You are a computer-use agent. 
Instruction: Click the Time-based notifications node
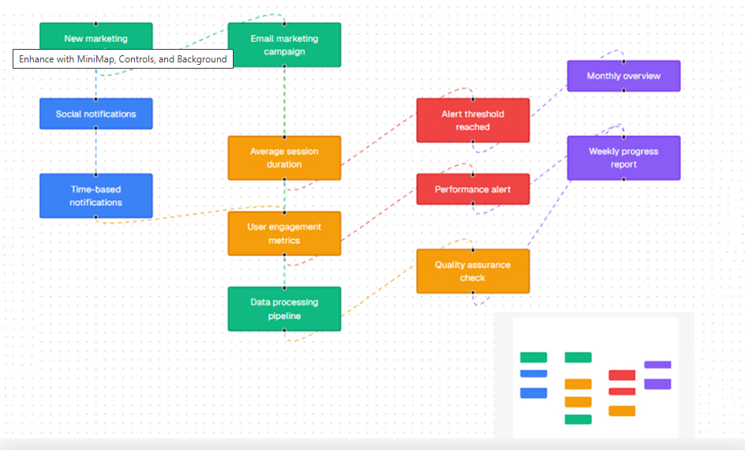click(95, 196)
